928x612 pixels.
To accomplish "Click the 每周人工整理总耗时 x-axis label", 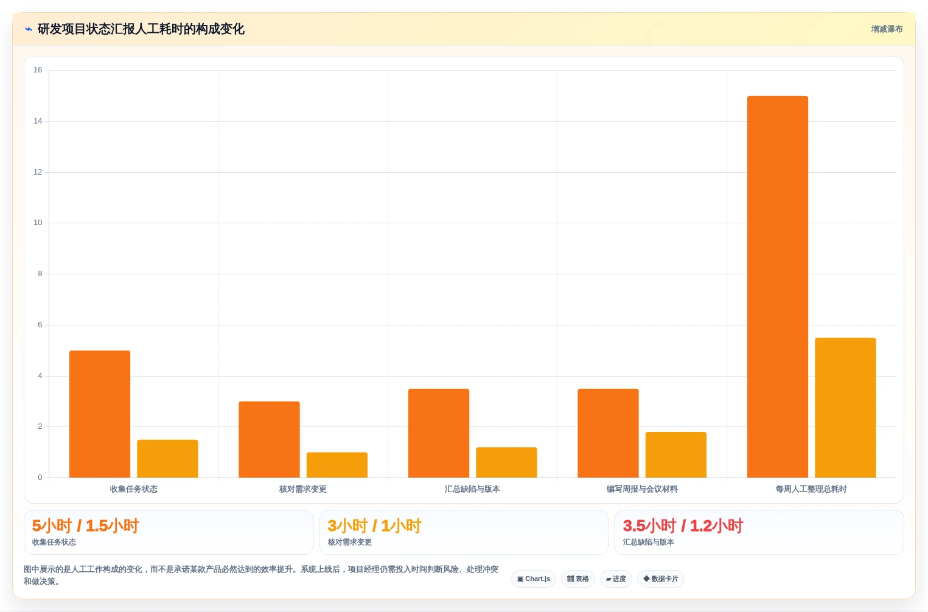I will point(811,489).
